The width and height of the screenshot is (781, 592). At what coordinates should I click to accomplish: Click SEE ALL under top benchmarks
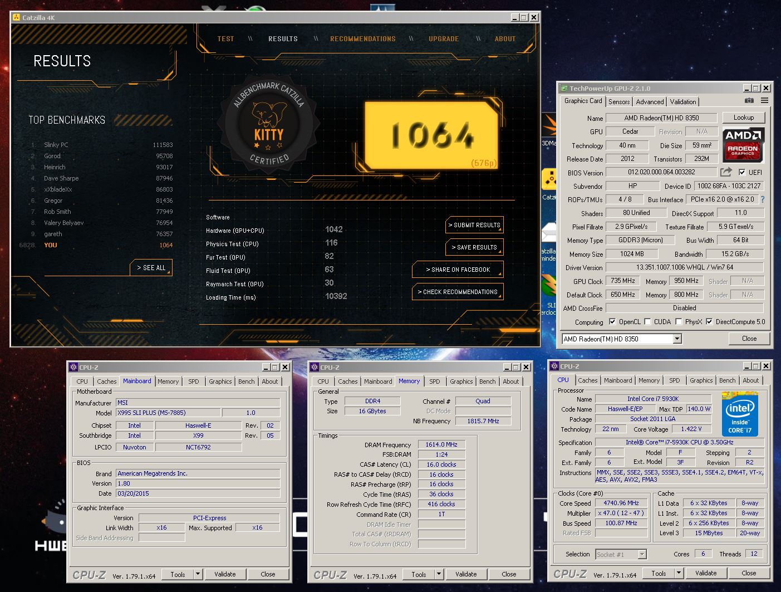(x=151, y=268)
